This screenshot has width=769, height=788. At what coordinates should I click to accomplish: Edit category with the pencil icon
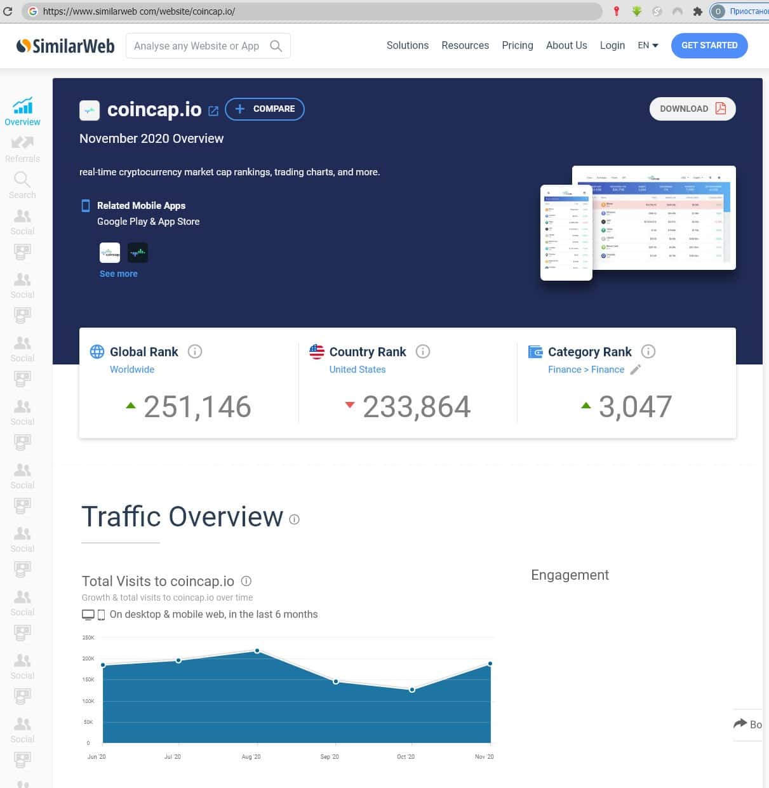pos(636,370)
